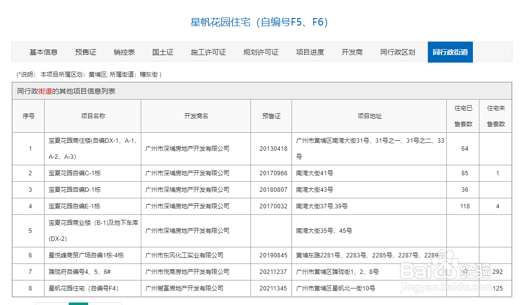Select project 星帆花园住宅（自编号F4）
The width and height of the screenshot is (521, 305).
[x=83, y=288]
